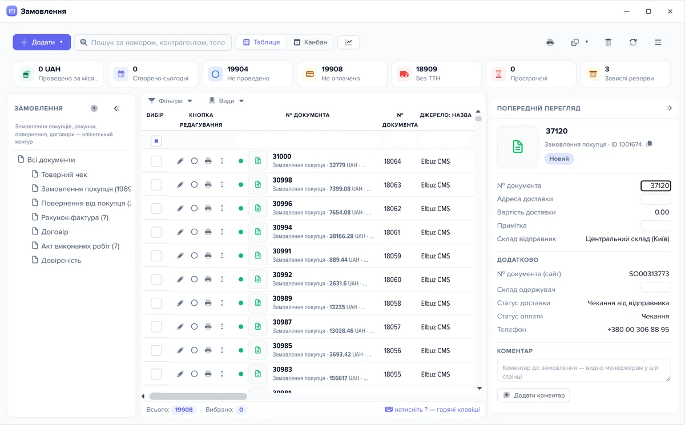The width and height of the screenshot is (685, 425).
Task: Click the Завислі резерви stat card
Action: pyautogui.click(x=625, y=74)
